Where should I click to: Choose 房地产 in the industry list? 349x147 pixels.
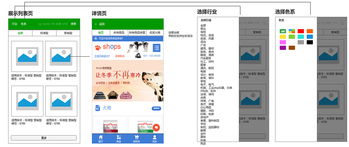tap(204, 117)
